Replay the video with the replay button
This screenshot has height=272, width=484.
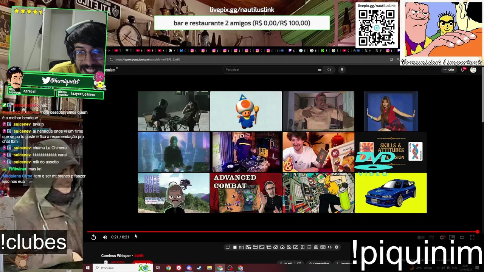pyautogui.click(x=93, y=237)
